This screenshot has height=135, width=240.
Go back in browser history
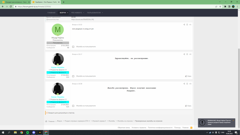pyautogui.click(x=3, y=6)
